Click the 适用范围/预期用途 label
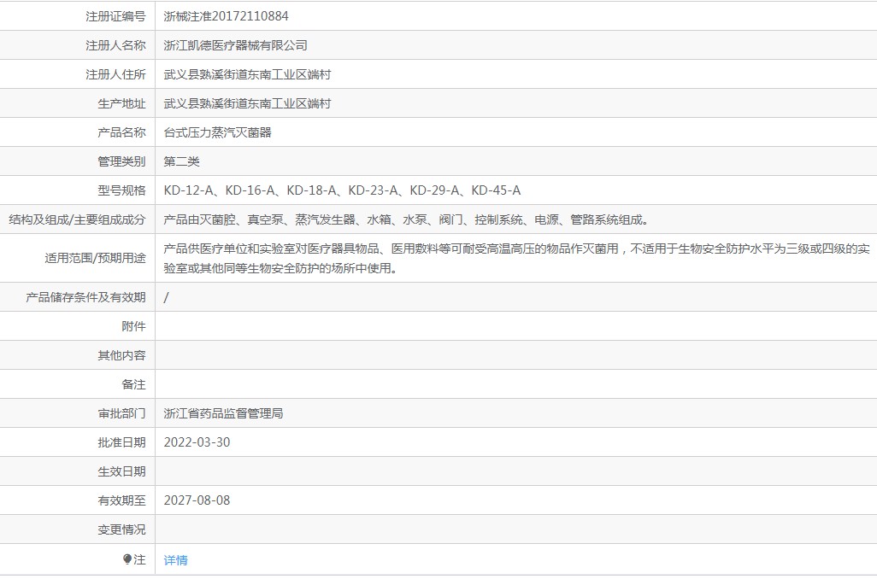Viewport: 877px width, 579px height. 95,258
